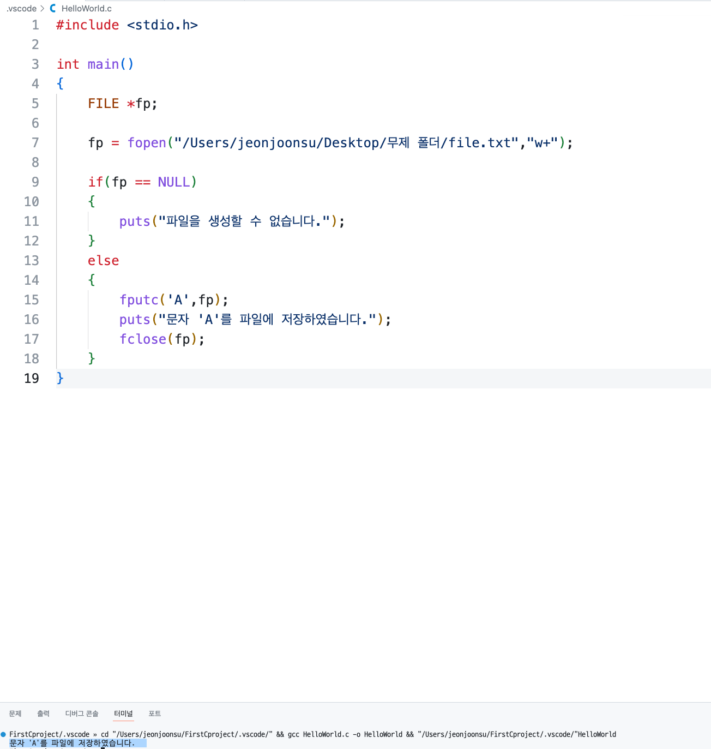Click the file.txt path string in fopen

pos(346,143)
